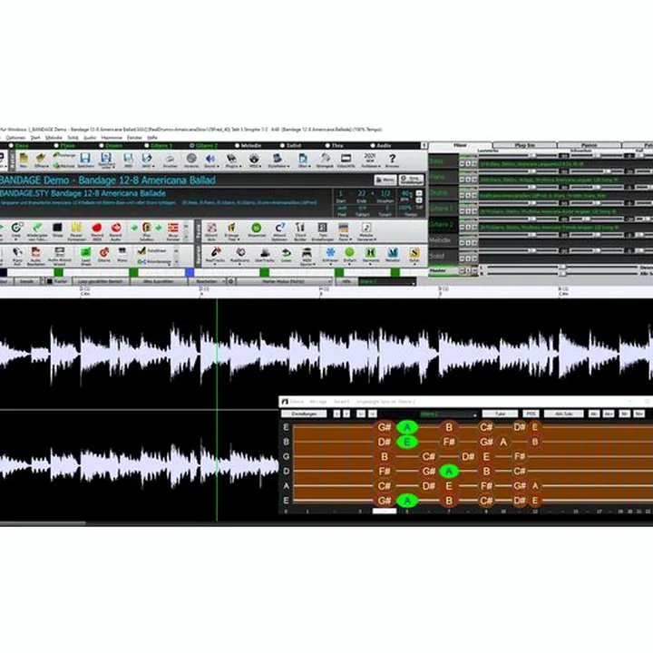The image size is (653, 653).
Task: Open the Song Form dropdown
Action: (344, 231)
